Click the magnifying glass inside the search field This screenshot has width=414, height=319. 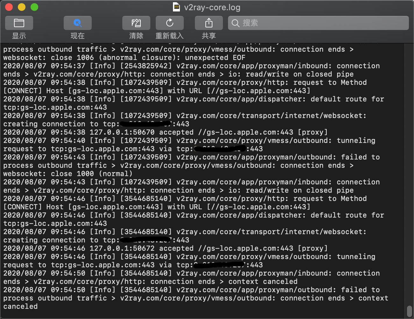pyautogui.click(x=235, y=23)
